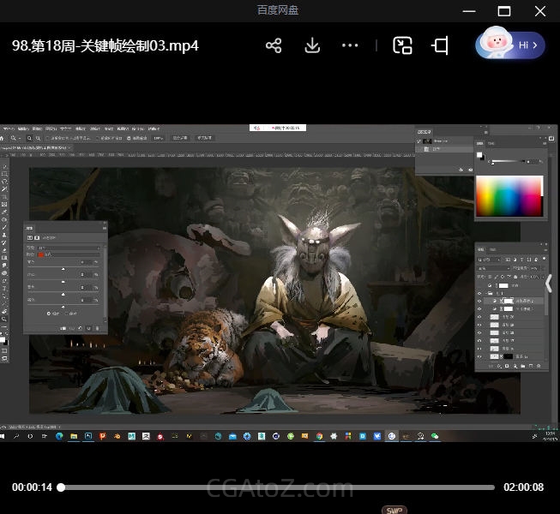Image resolution: width=560 pixels, height=514 pixels.
Task: Click the video progress bar handle
Action: (61, 487)
